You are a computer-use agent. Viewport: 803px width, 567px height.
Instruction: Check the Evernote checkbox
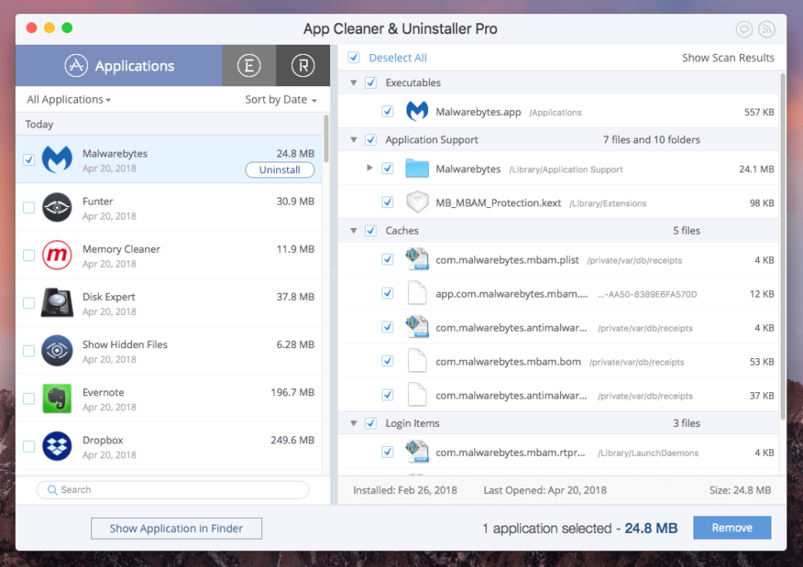pyautogui.click(x=29, y=398)
